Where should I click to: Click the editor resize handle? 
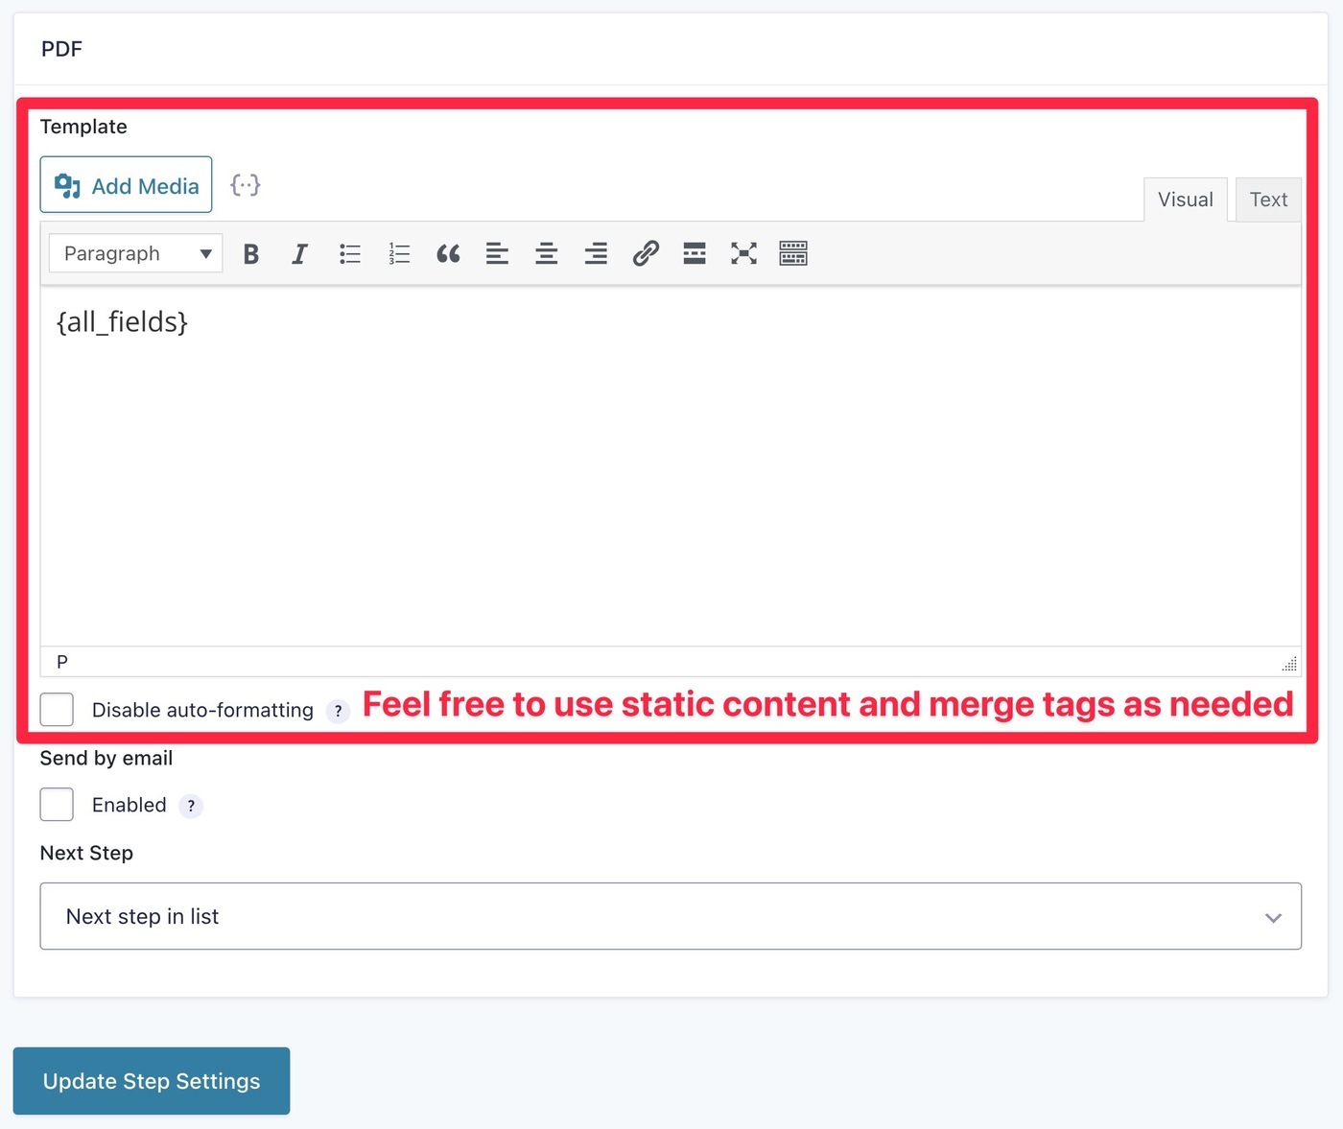pyautogui.click(x=1289, y=663)
